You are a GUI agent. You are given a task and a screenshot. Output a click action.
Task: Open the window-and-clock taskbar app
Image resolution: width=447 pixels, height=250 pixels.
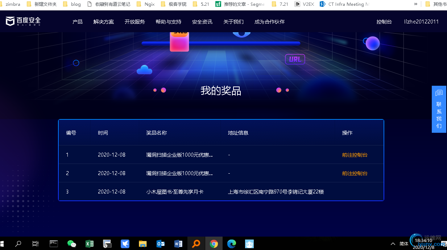[x=107, y=243]
